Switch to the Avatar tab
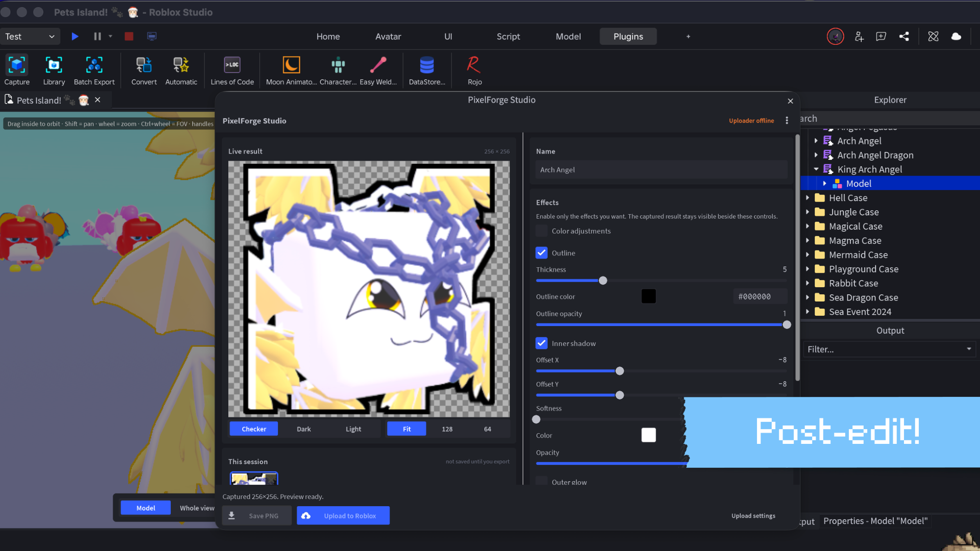The width and height of the screenshot is (980, 551). (388, 36)
